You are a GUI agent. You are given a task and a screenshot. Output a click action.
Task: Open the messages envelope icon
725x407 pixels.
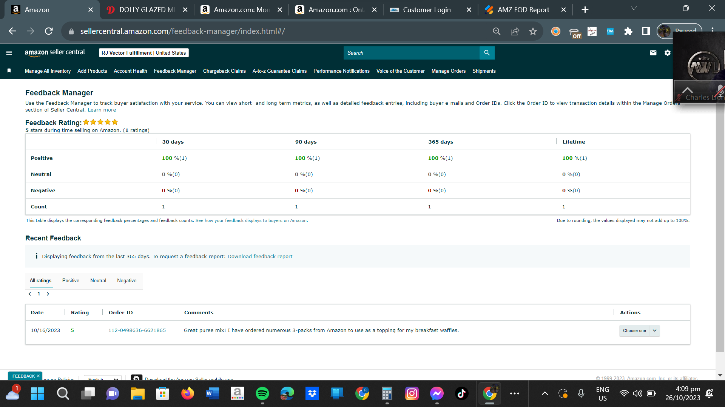point(653,53)
